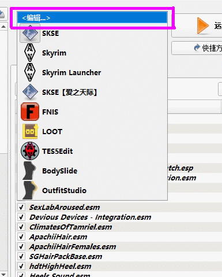The width and height of the screenshot is (222, 277).
Task: Disable ApachiiHairFemales.esm plugin
Action: pos(21,246)
